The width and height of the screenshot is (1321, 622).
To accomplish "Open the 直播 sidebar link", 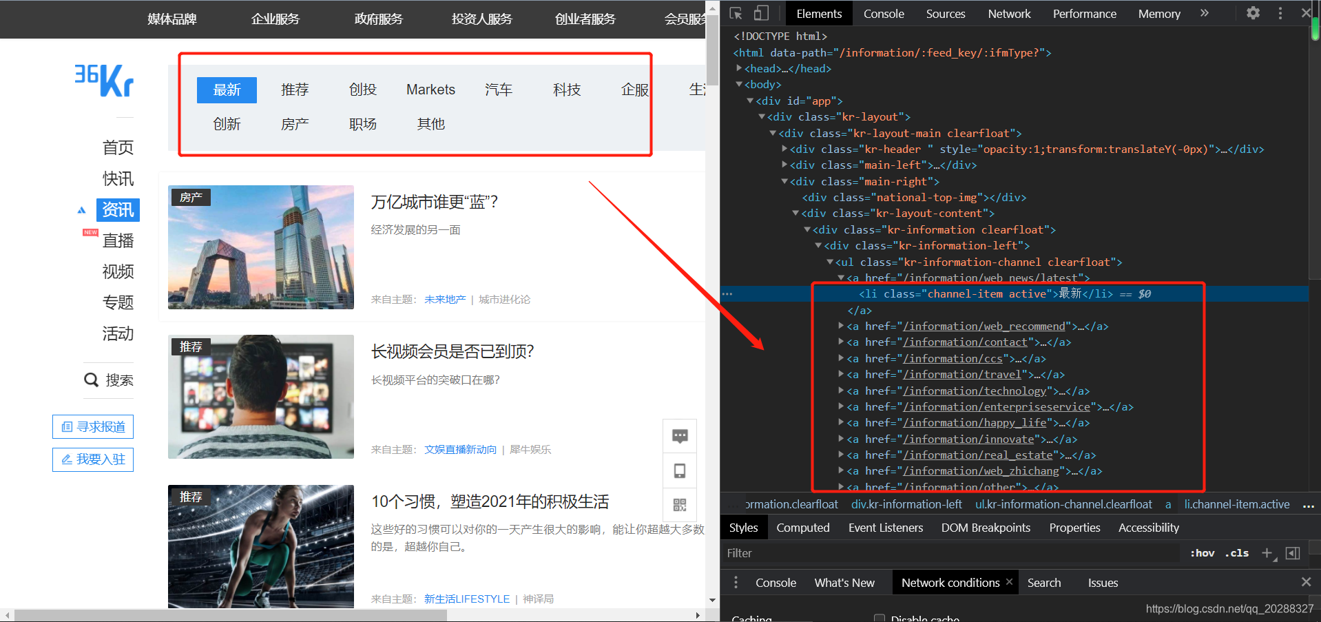I will point(118,240).
